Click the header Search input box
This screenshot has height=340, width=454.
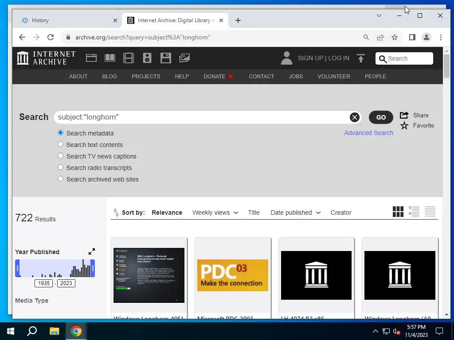pyautogui.click(x=404, y=58)
